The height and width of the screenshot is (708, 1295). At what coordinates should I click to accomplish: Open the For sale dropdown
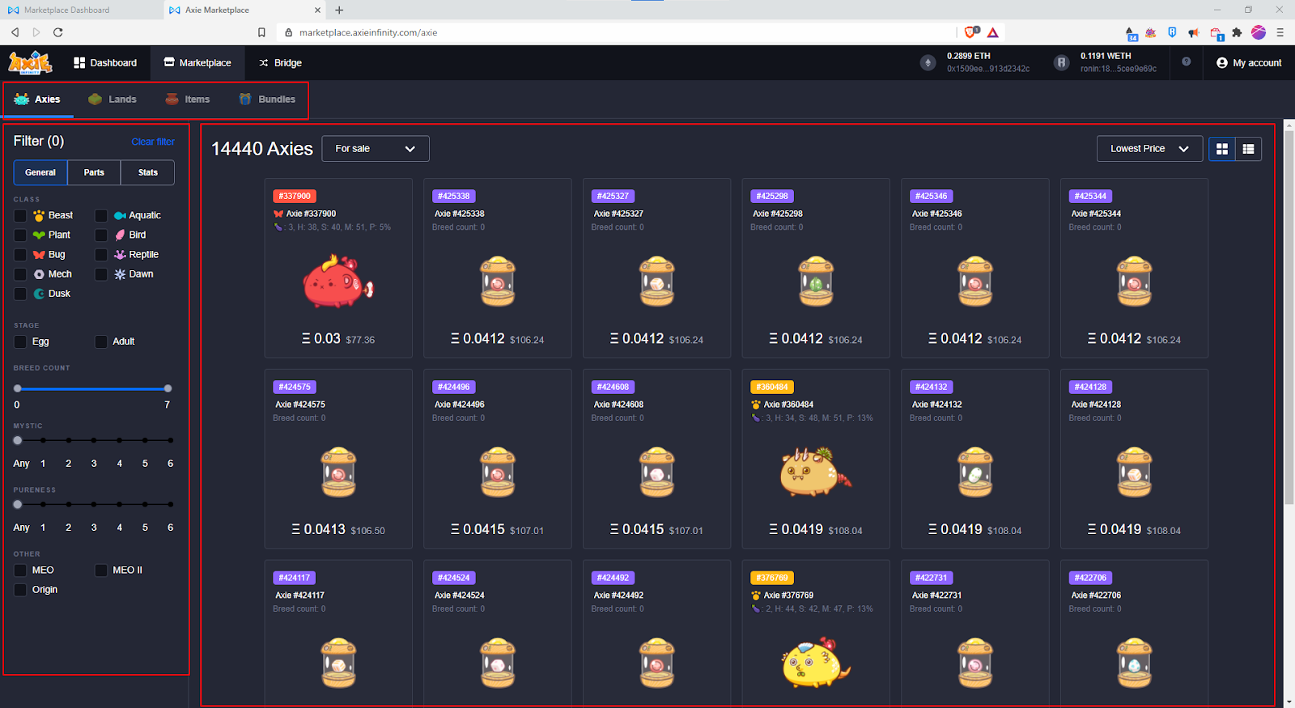coord(376,149)
